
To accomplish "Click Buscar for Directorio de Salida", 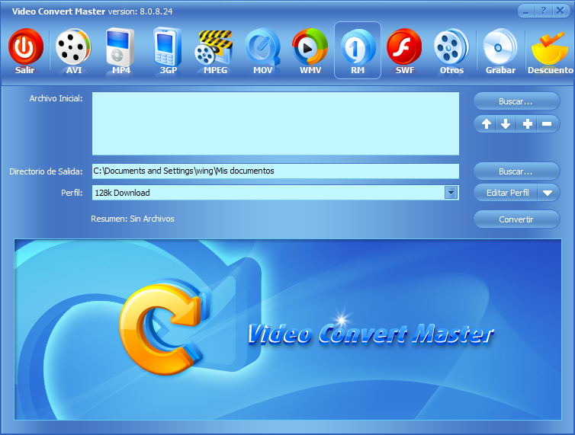I will click(516, 171).
